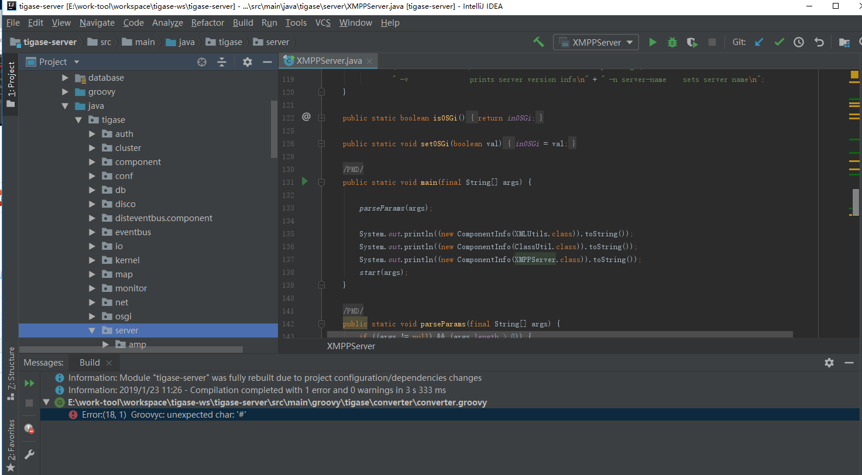Commit changes with the Git checkmark icon
862x475 pixels.
[x=779, y=42]
